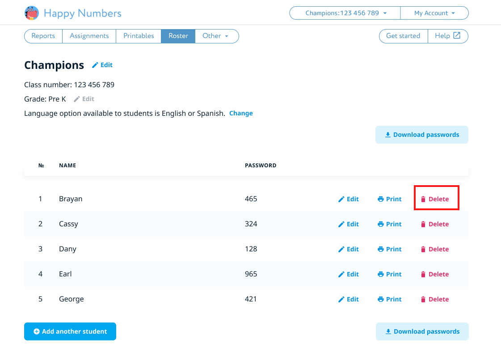The width and height of the screenshot is (501, 352).
Task: Click the Happy Numbers logo icon
Action: coord(32,13)
